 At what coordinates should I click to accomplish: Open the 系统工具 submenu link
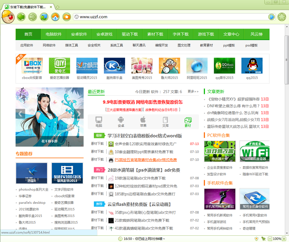click(116, 45)
